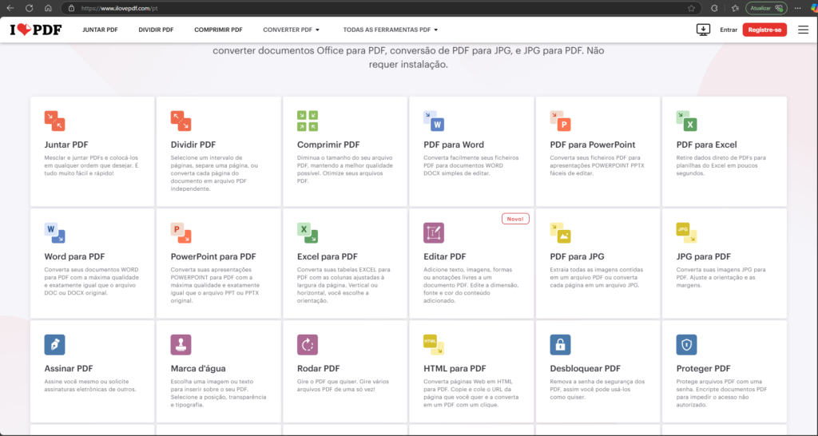This screenshot has width=818, height=436.
Task: Click the PDF para PowerPoint icon
Action: pos(560,121)
